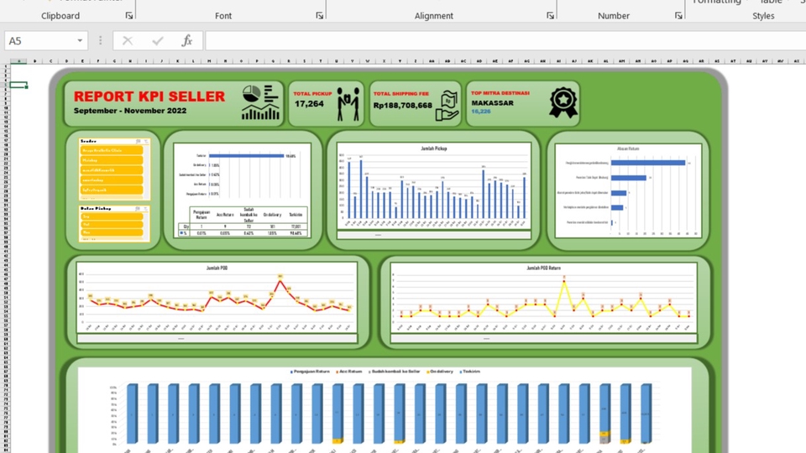
Task: Select the Jumlah POD line chart
Action: tap(217, 298)
